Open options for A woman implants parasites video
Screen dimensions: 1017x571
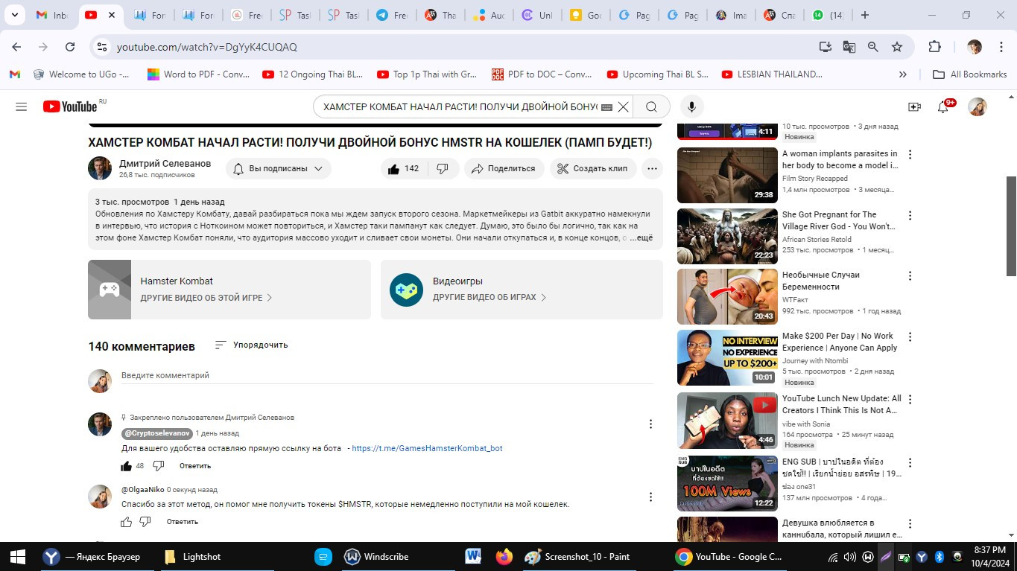(910, 155)
